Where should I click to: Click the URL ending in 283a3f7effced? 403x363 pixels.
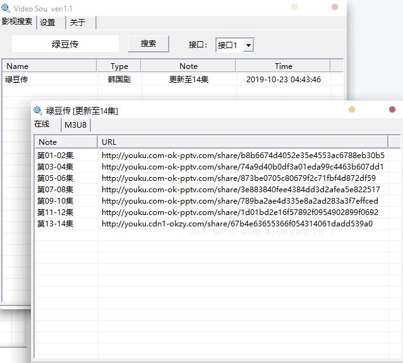click(x=240, y=201)
